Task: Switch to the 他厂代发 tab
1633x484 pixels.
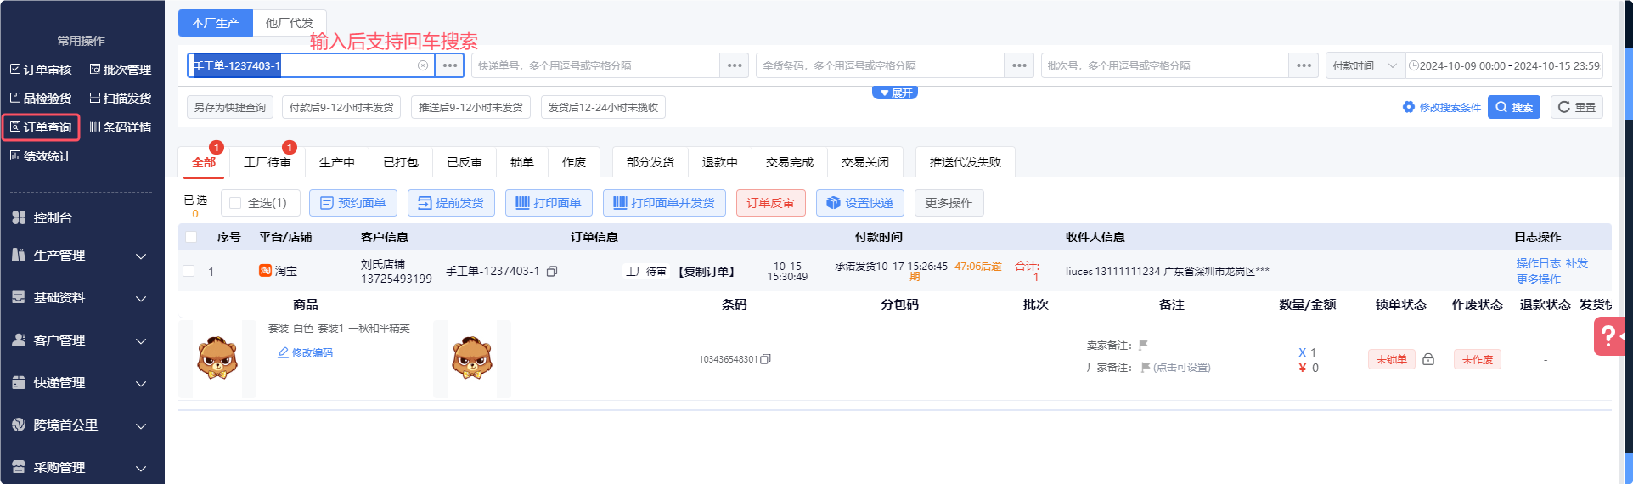Action: click(290, 23)
